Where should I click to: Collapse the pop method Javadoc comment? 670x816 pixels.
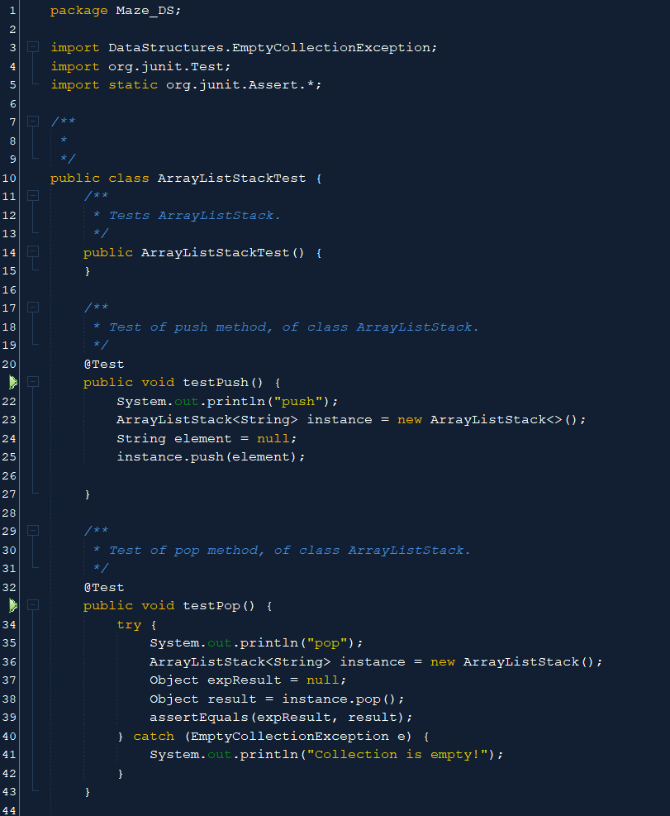point(31,531)
